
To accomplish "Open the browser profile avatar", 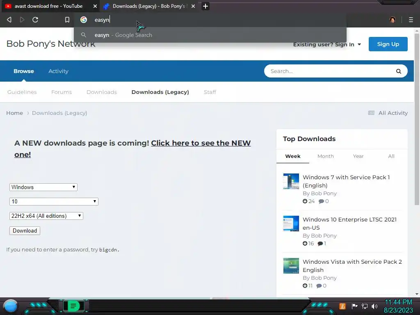I will (x=393, y=20).
